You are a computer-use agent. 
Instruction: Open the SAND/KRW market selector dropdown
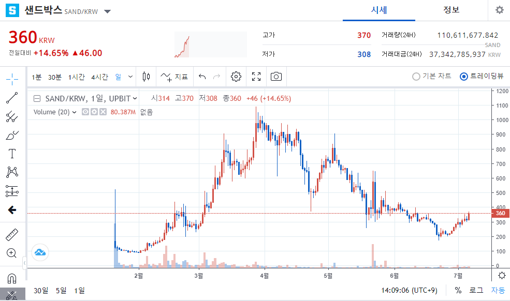[107, 11]
